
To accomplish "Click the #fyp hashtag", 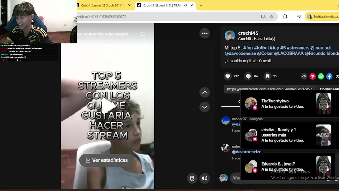I will (x=248, y=48).
